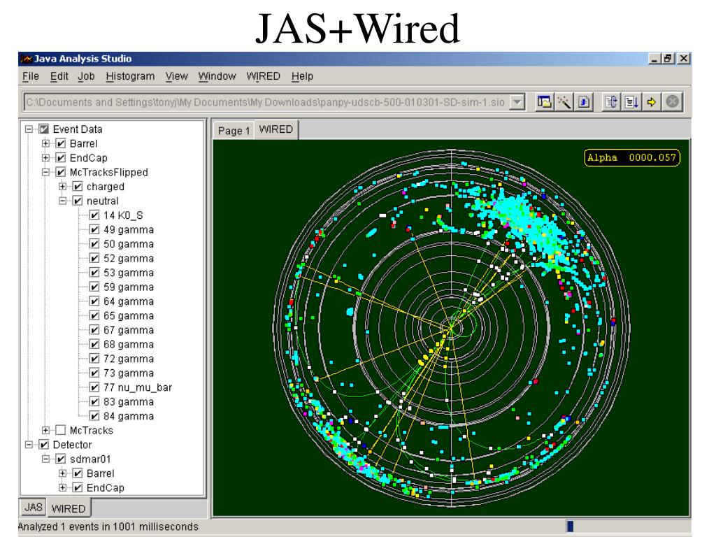Open the File menu
The width and height of the screenshot is (716, 537).
click(x=31, y=76)
